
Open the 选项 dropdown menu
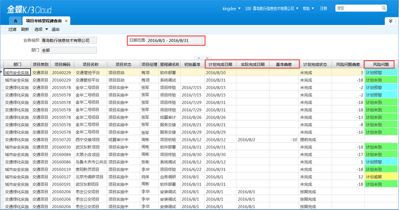(x=41, y=29)
